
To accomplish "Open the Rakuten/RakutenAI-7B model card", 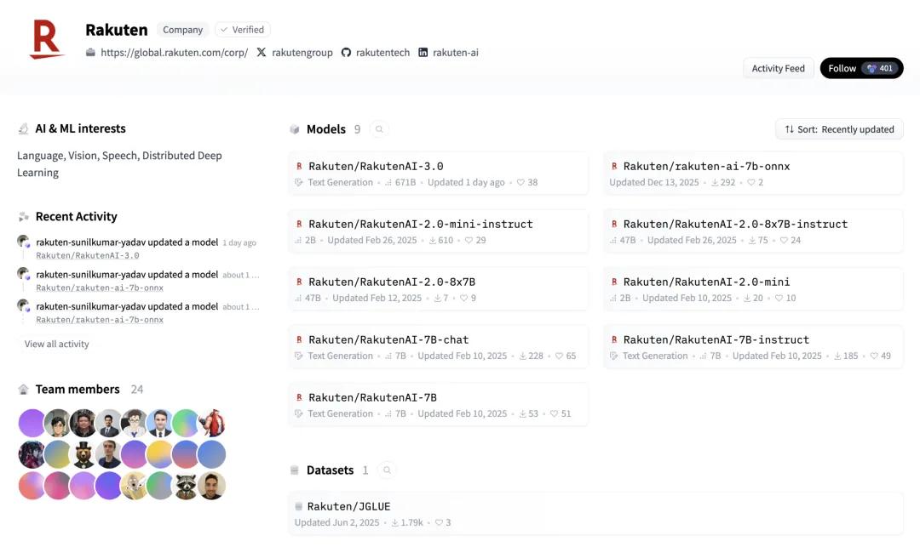I will [439, 405].
